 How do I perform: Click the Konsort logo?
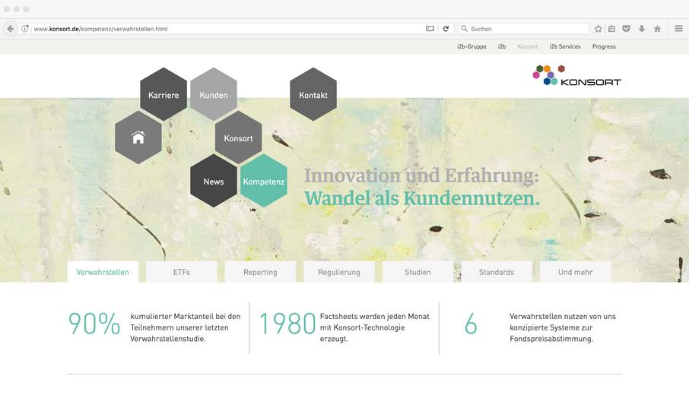click(x=576, y=75)
